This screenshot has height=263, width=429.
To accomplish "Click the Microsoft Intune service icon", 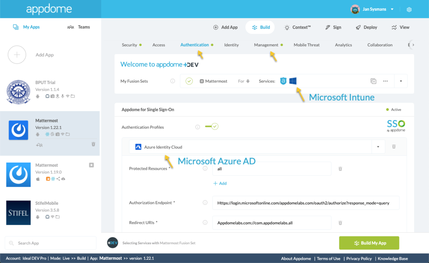I will (x=293, y=81).
